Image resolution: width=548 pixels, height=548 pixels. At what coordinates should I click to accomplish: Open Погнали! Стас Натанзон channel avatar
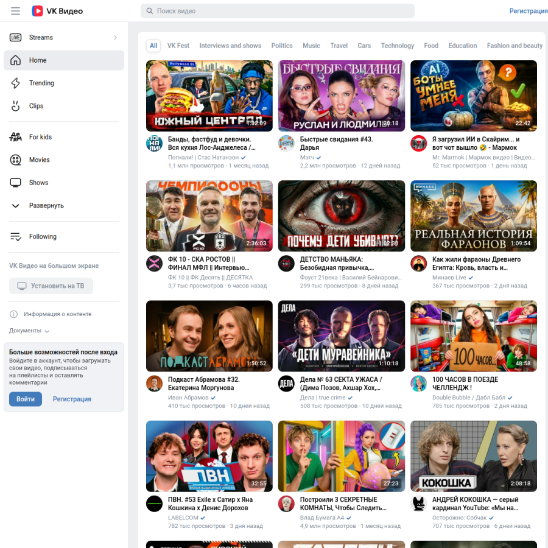[154, 143]
